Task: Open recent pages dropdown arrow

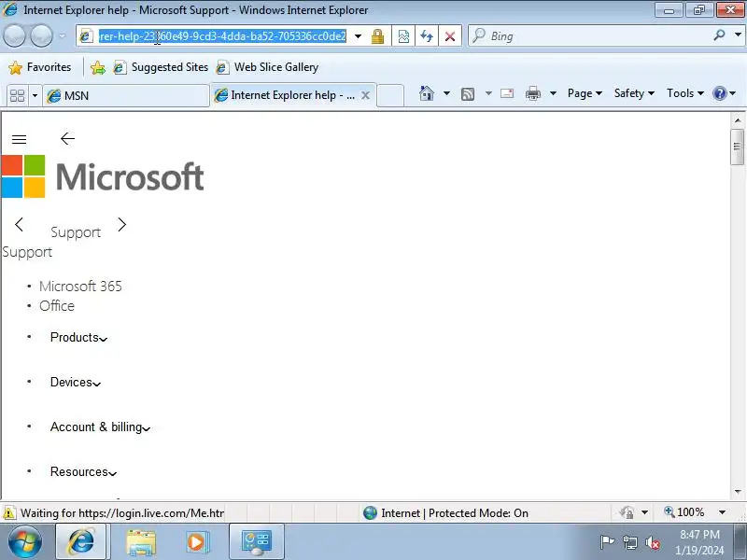Action: 63,35
